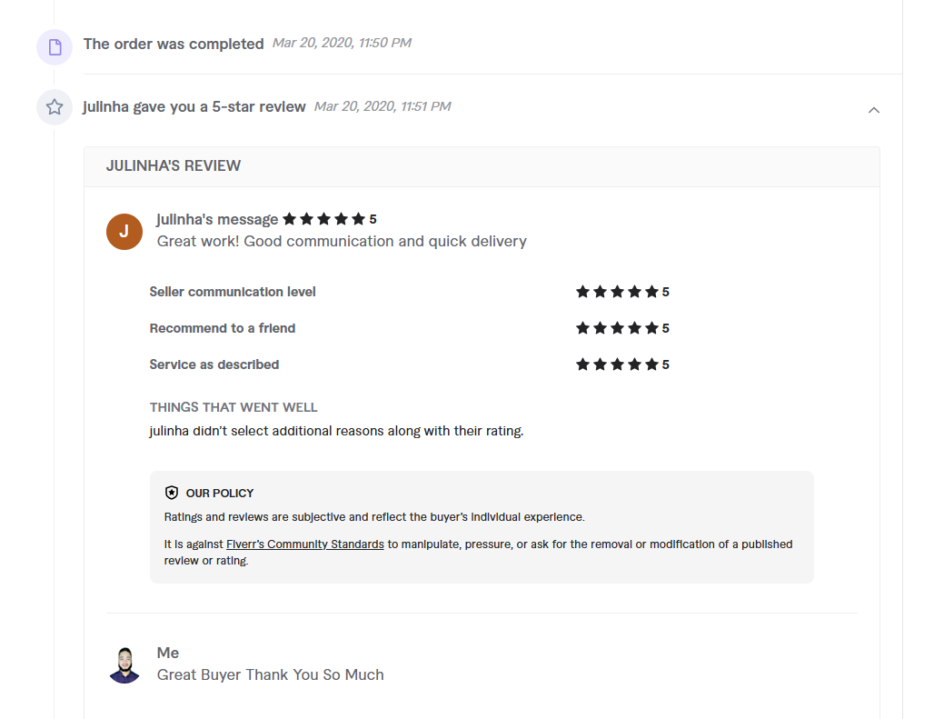Click 'The order was completed' entry
Image resolution: width=944 pixels, height=719 pixels.
pos(174,44)
